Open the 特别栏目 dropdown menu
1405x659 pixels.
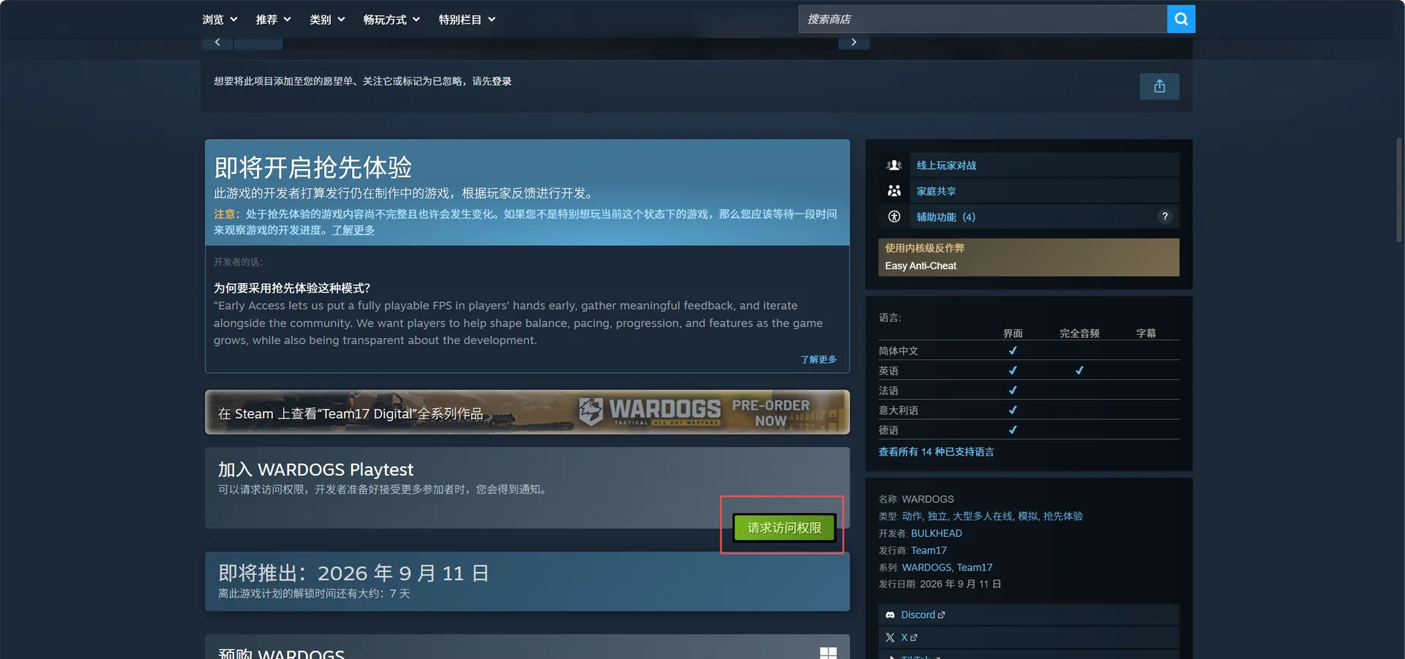tap(467, 20)
